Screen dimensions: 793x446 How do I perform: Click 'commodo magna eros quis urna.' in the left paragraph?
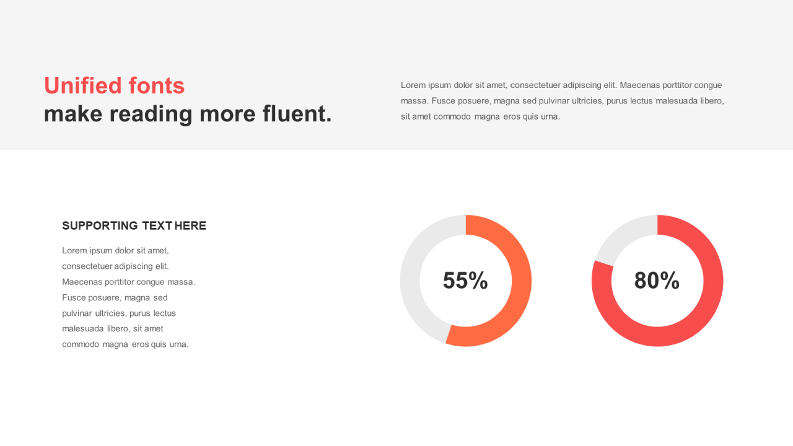(x=125, y=344)
